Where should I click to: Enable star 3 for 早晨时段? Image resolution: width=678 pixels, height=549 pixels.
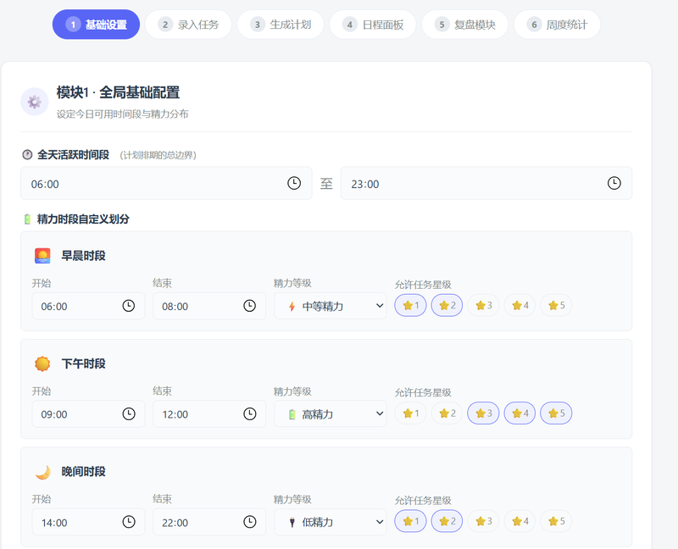pos(483,305)
